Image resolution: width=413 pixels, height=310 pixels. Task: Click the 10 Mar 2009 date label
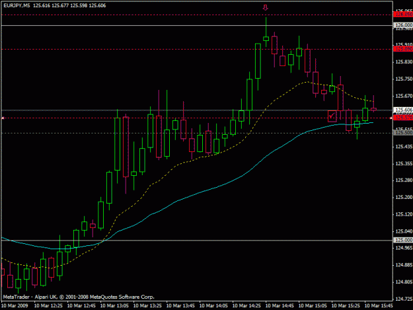click(x=15, y=306)
